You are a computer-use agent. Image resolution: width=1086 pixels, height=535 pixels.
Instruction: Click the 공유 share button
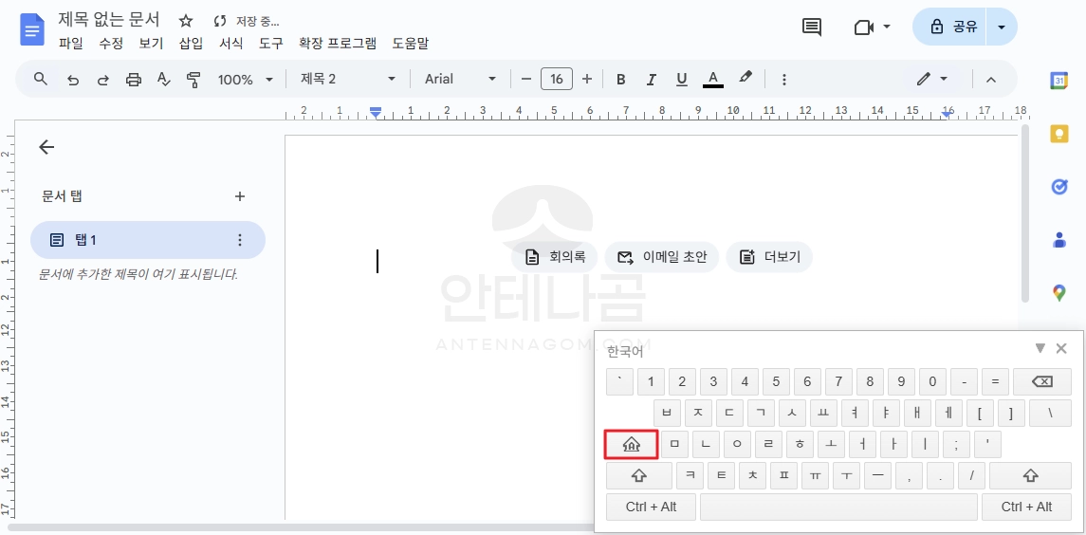tap(953, 27)
